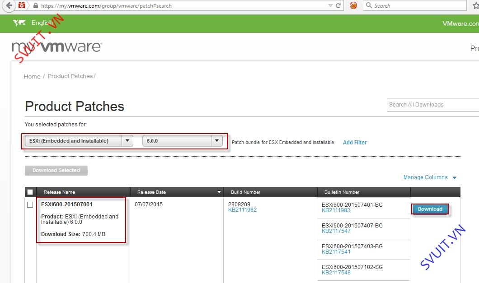Open the KB2117541 bulletin link
This screenshot has height=283, width=479.
pyautogui.click(x=336, y=252)
